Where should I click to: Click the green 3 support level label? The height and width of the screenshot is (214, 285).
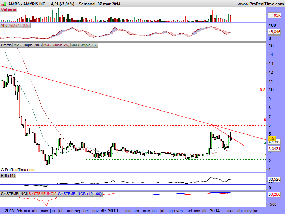click(265, 143)
